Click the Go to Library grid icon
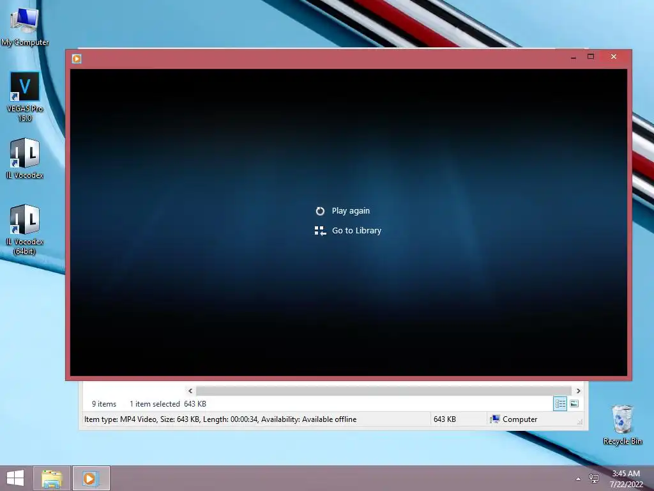 point(320,231)
